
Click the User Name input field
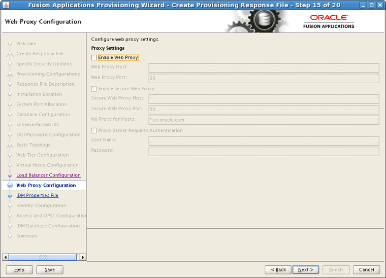click(264, 141)
